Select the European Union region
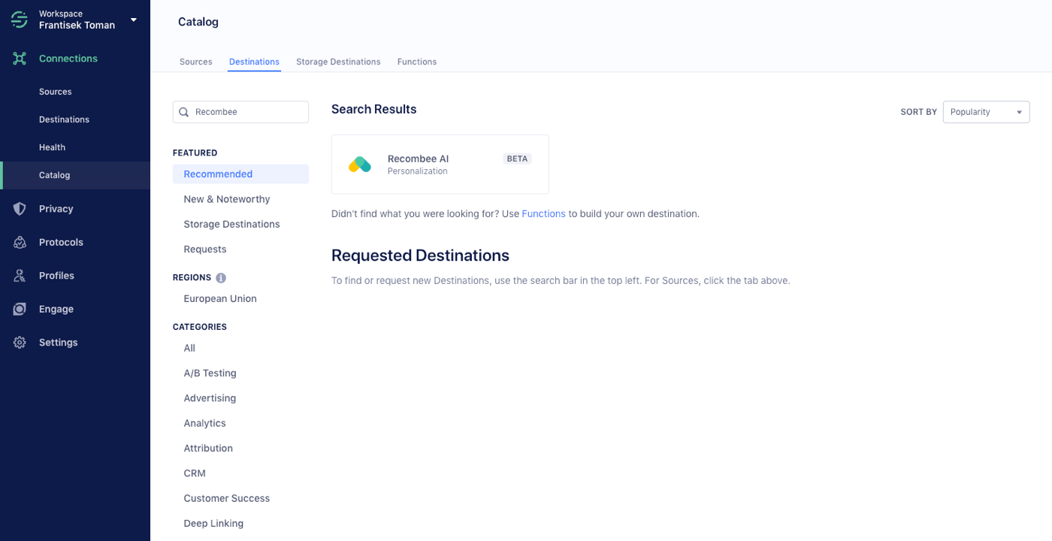1052x541 pixels. 220,299
